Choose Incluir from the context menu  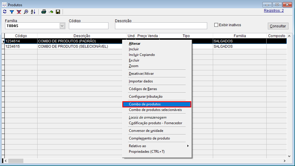coord(134,49)
